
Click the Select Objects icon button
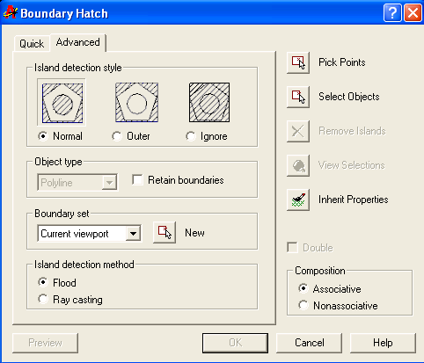(x=298, y=97)
